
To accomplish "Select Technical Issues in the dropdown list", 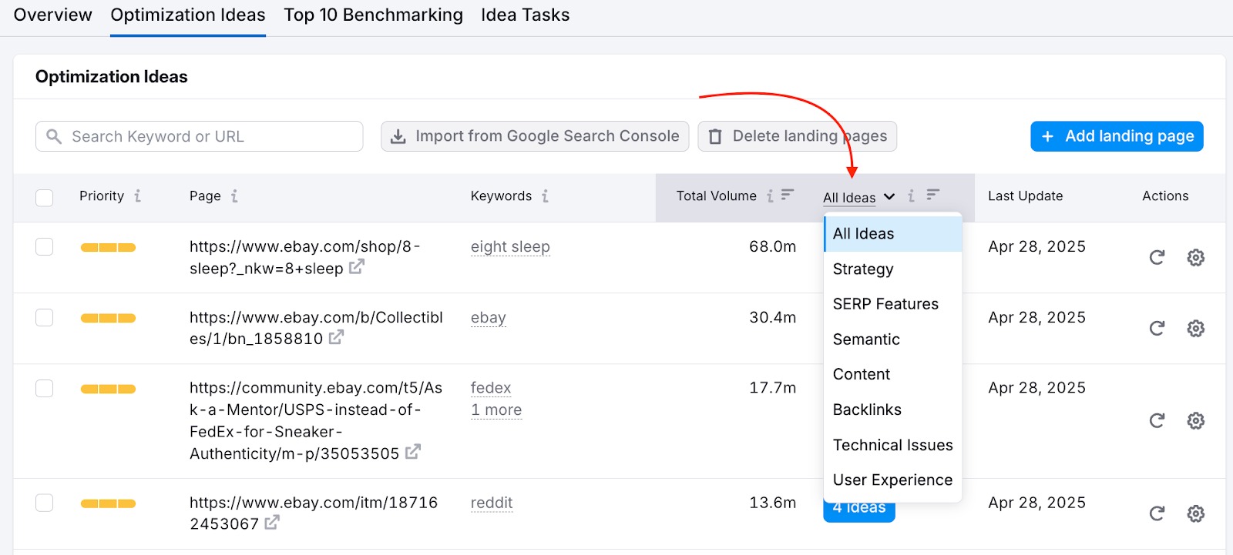I will (892, 445).
